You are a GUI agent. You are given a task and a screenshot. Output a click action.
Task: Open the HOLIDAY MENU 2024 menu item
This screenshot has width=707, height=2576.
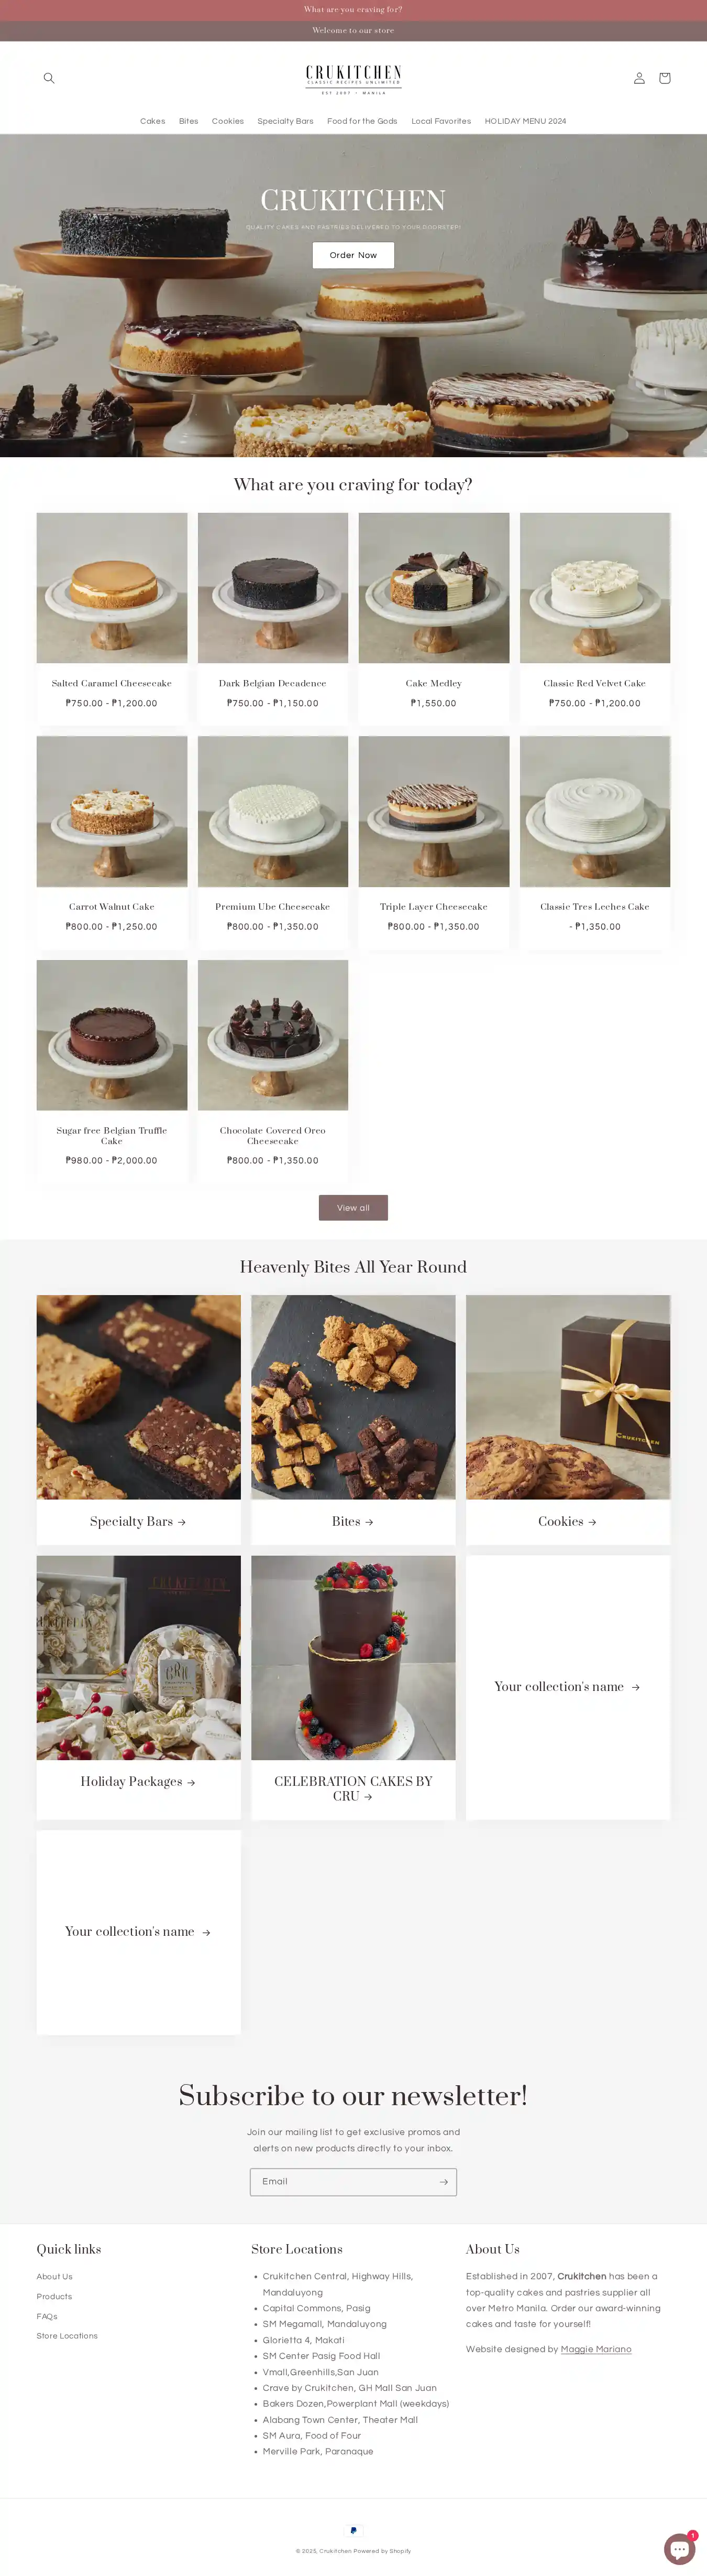click(525, 121)
